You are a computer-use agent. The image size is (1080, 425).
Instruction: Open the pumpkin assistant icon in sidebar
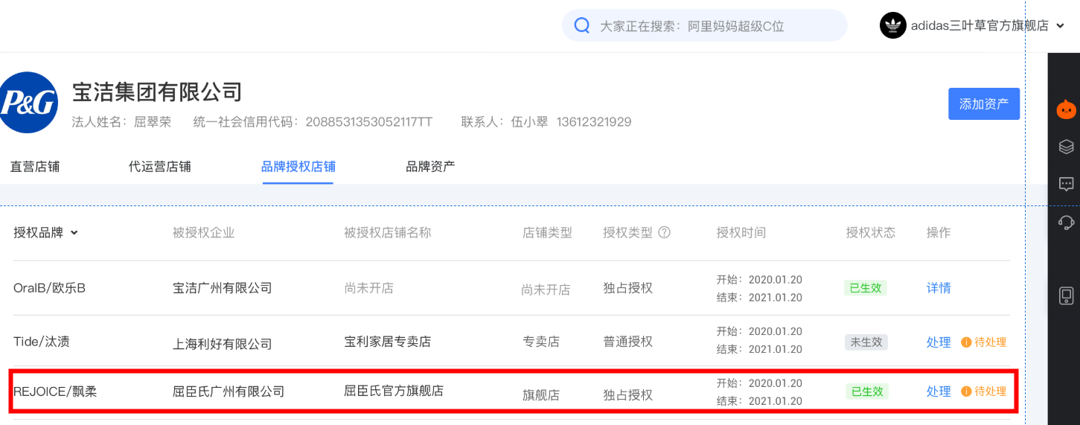pos(1066,109)
